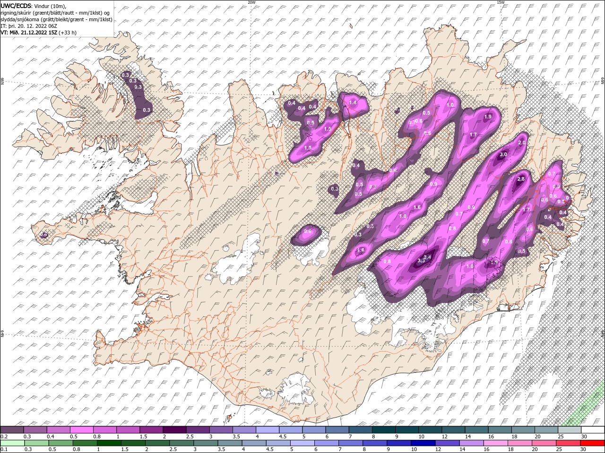605x453 pixels.
Task: Click the '3.0' snowfall value on the map
Action: click(x=503, y=154)
